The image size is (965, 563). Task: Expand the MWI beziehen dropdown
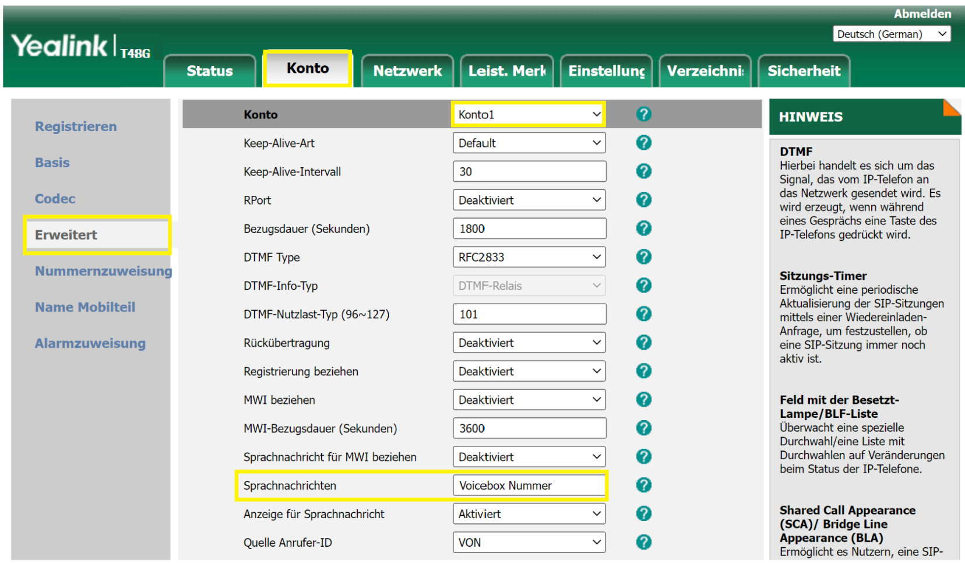tap(529, 400)
